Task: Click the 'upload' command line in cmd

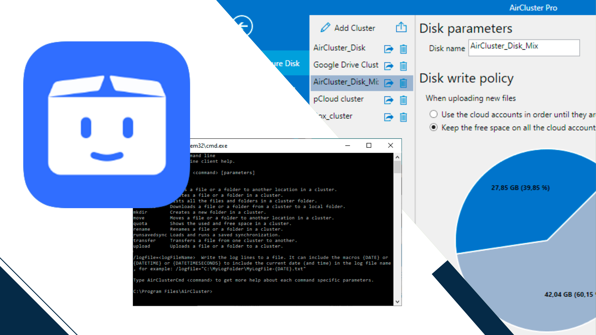Action: coord(208,246)
